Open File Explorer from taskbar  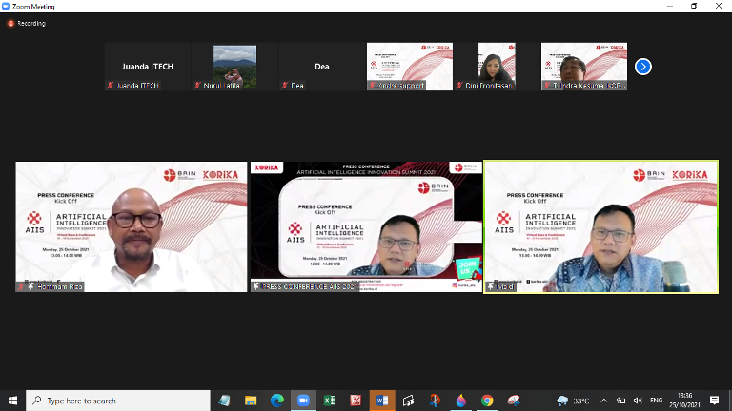click(x=251, y=401)
